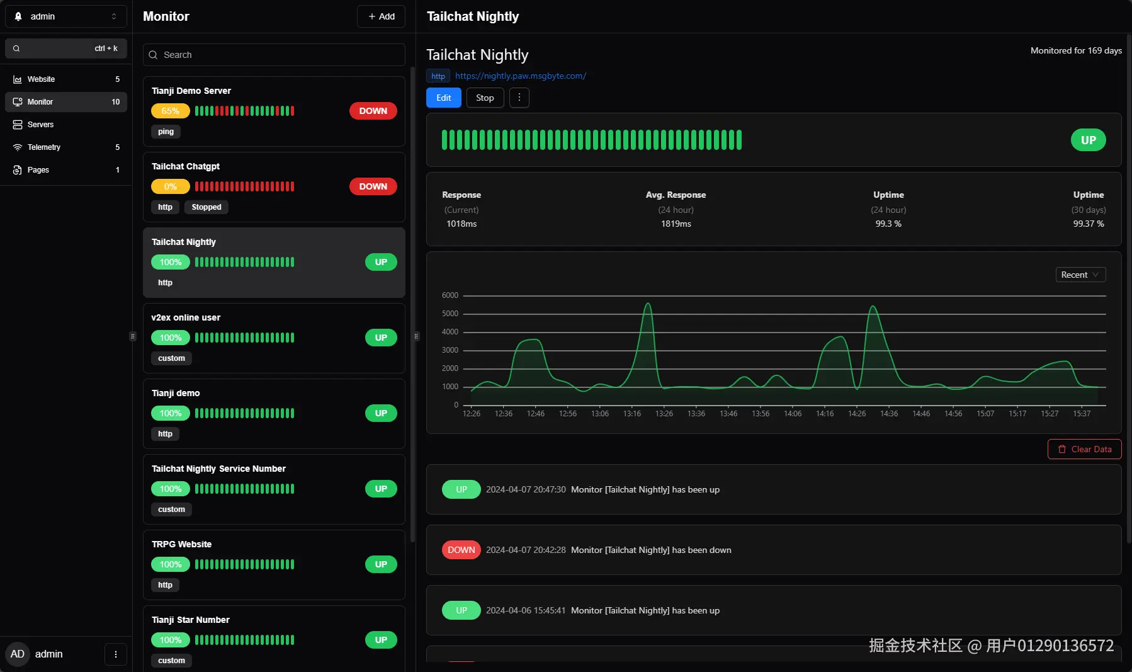
Task: Click the drag handle between monitor list and details
Action: click(416, 336)
